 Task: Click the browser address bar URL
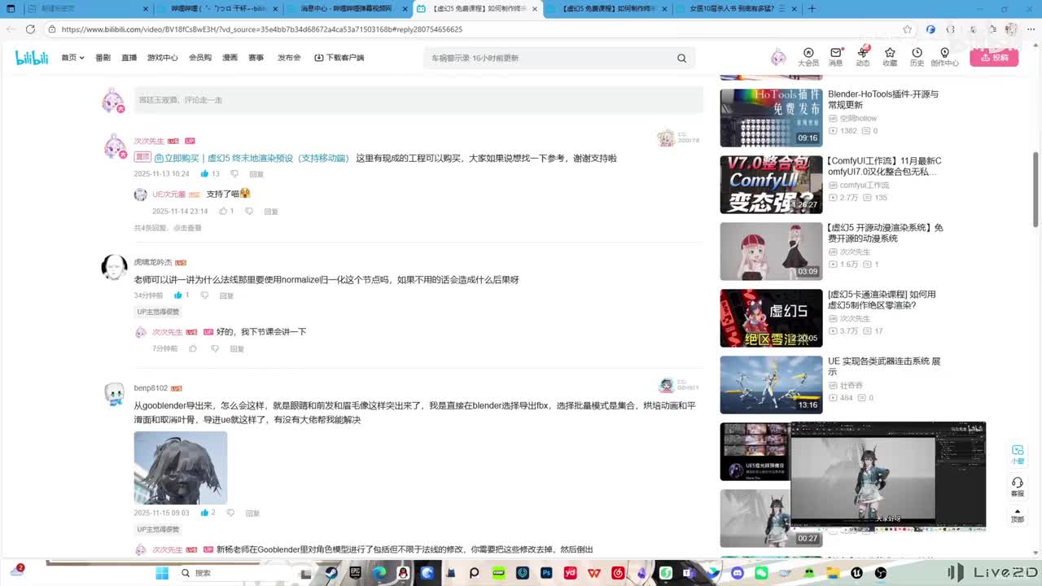coord(261,29)
